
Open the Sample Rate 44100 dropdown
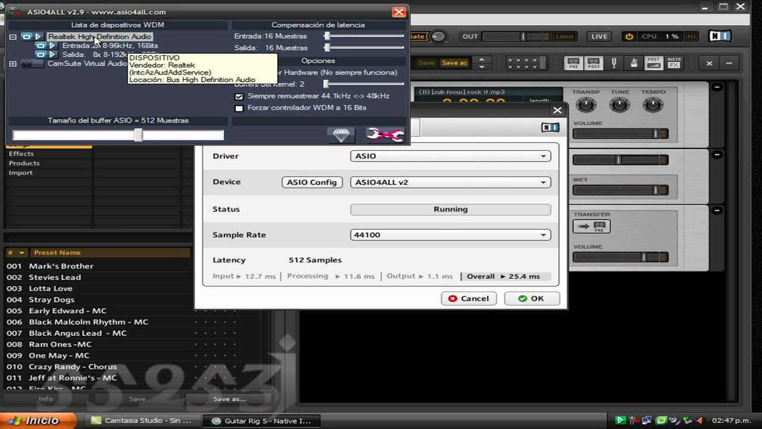click(451, 235)
